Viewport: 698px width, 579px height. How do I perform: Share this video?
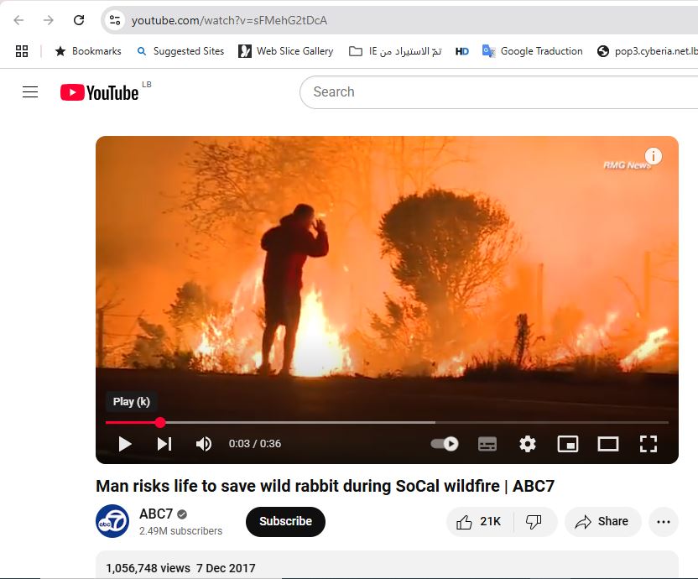pyautogui.click(x=602, y=522)
